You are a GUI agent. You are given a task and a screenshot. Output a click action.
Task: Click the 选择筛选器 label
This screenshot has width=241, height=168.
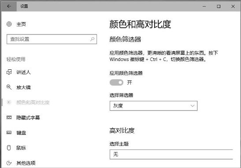tap(121, 95)
